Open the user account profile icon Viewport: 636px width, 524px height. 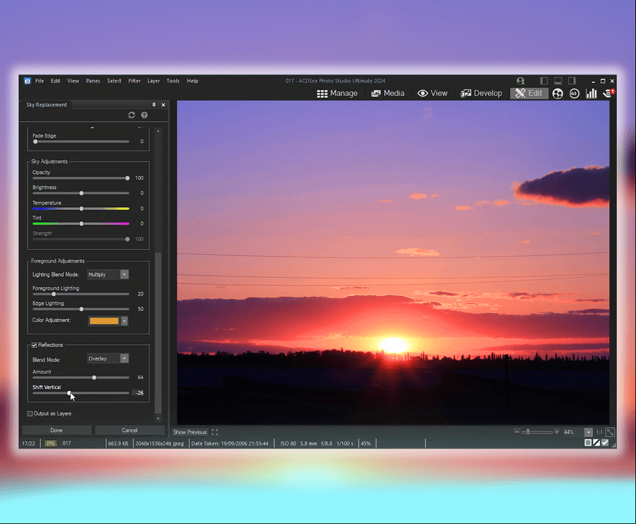click(521, 81)
